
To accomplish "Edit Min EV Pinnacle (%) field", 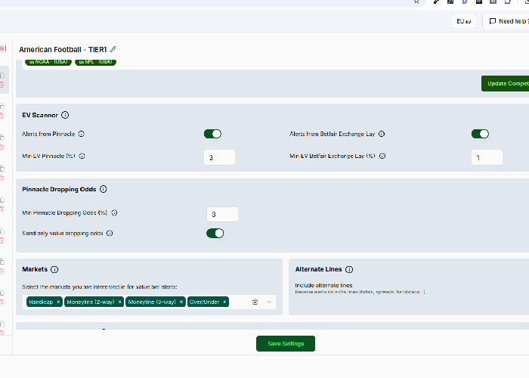I will tap(220, 157).
